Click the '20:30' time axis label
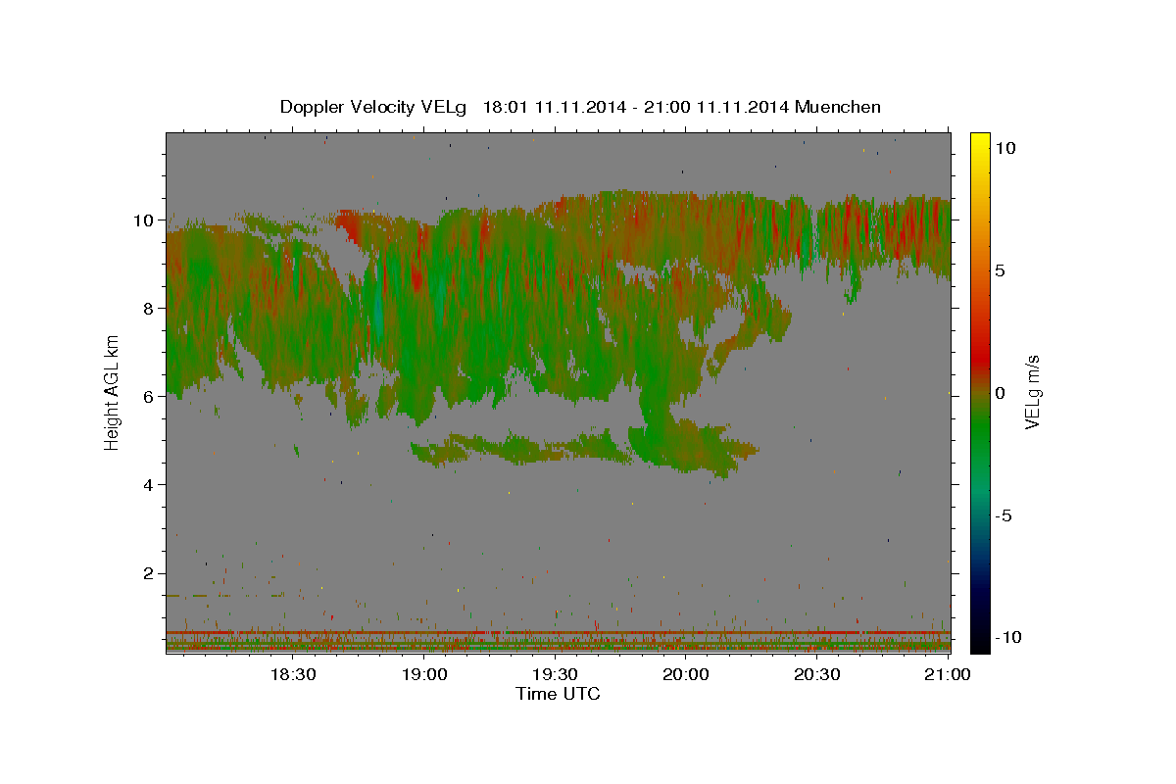Screen dimensions: 1176x784 (x=816, y=674)
